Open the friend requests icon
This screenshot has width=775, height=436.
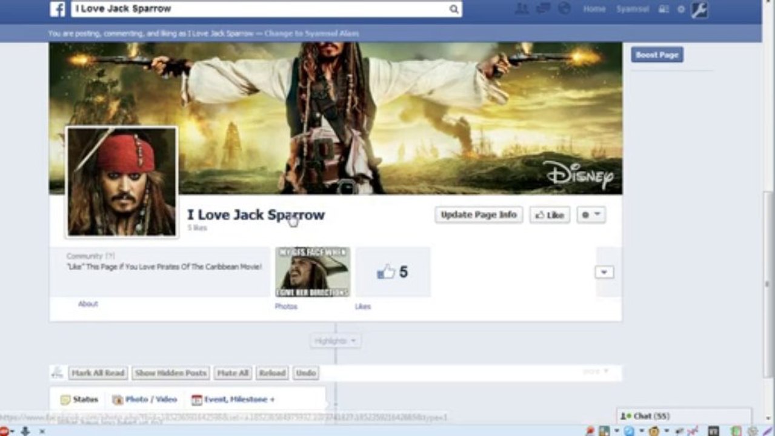point(521,9)
